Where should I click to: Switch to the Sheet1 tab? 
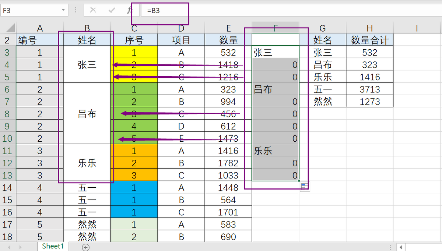tap(53, 246)
